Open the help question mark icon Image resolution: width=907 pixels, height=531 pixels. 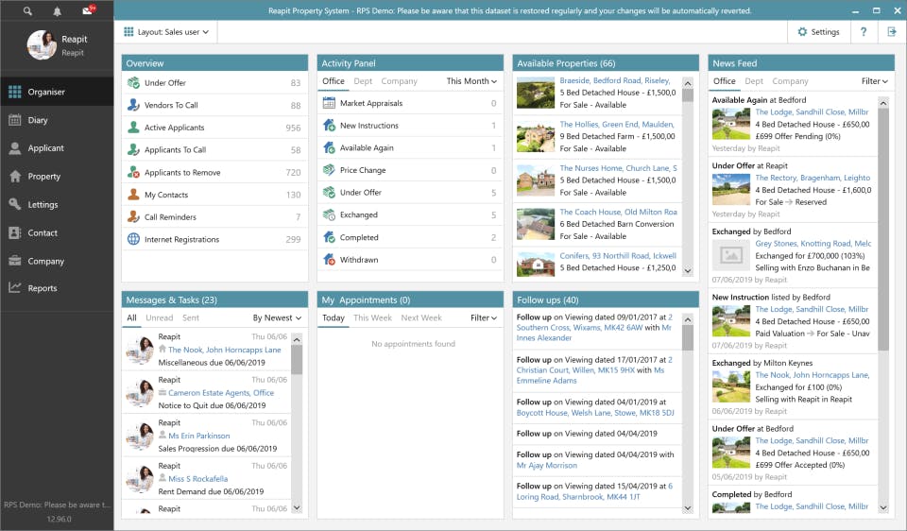864,32
